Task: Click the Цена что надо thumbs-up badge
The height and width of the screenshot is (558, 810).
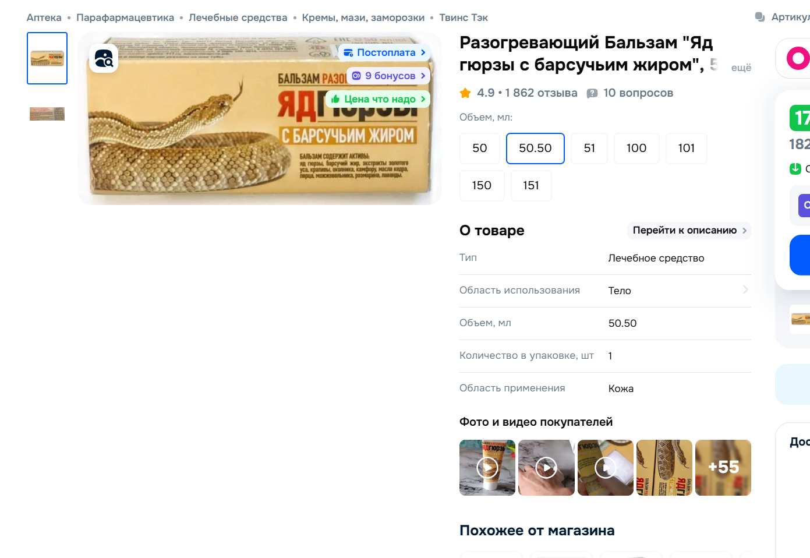Action: 378,99
